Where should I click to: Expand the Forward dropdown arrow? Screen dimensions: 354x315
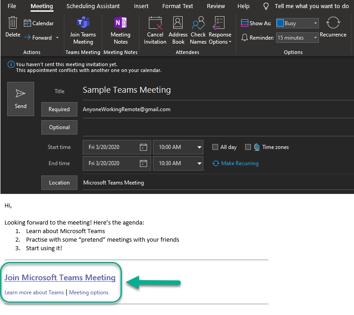click(57, 37)
